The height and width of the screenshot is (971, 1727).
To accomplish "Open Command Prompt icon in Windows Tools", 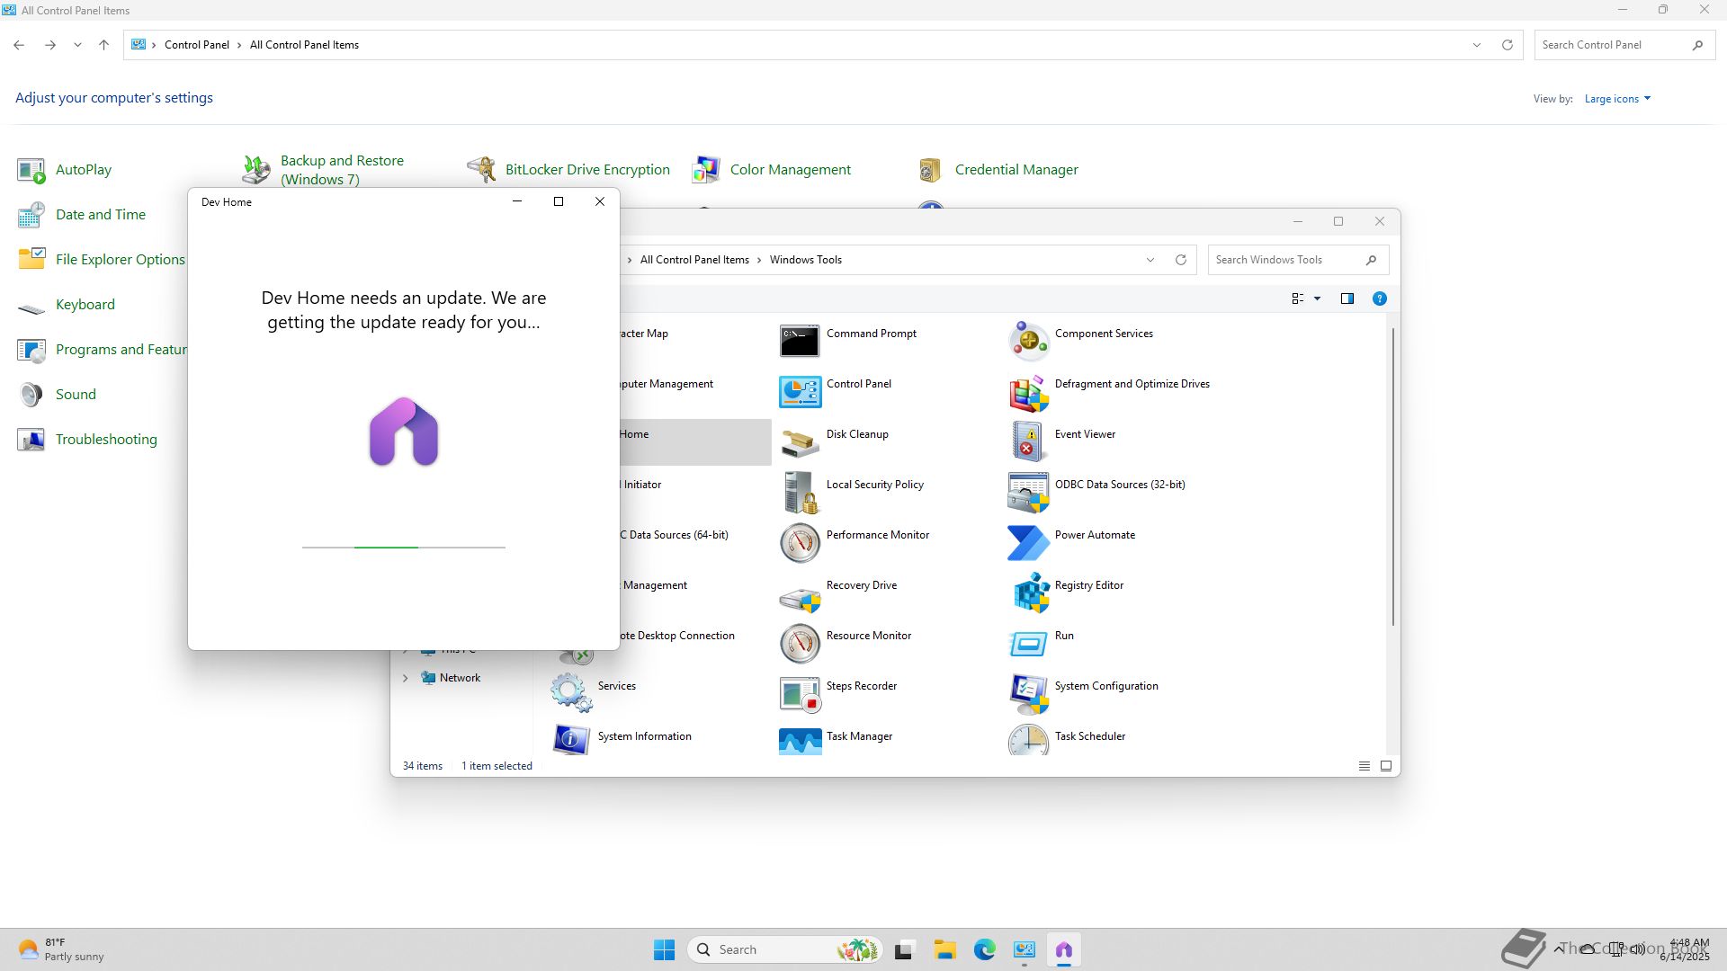I will coord(800,342).
